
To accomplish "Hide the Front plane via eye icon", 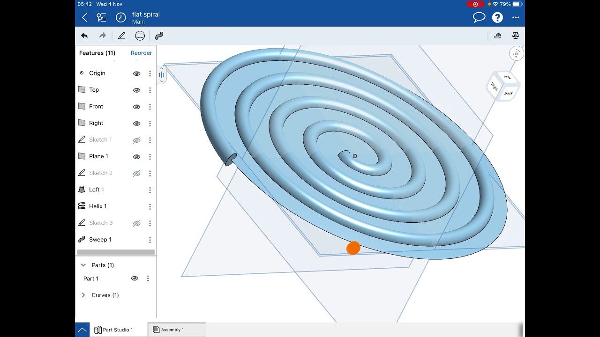I will click(137, 107).
